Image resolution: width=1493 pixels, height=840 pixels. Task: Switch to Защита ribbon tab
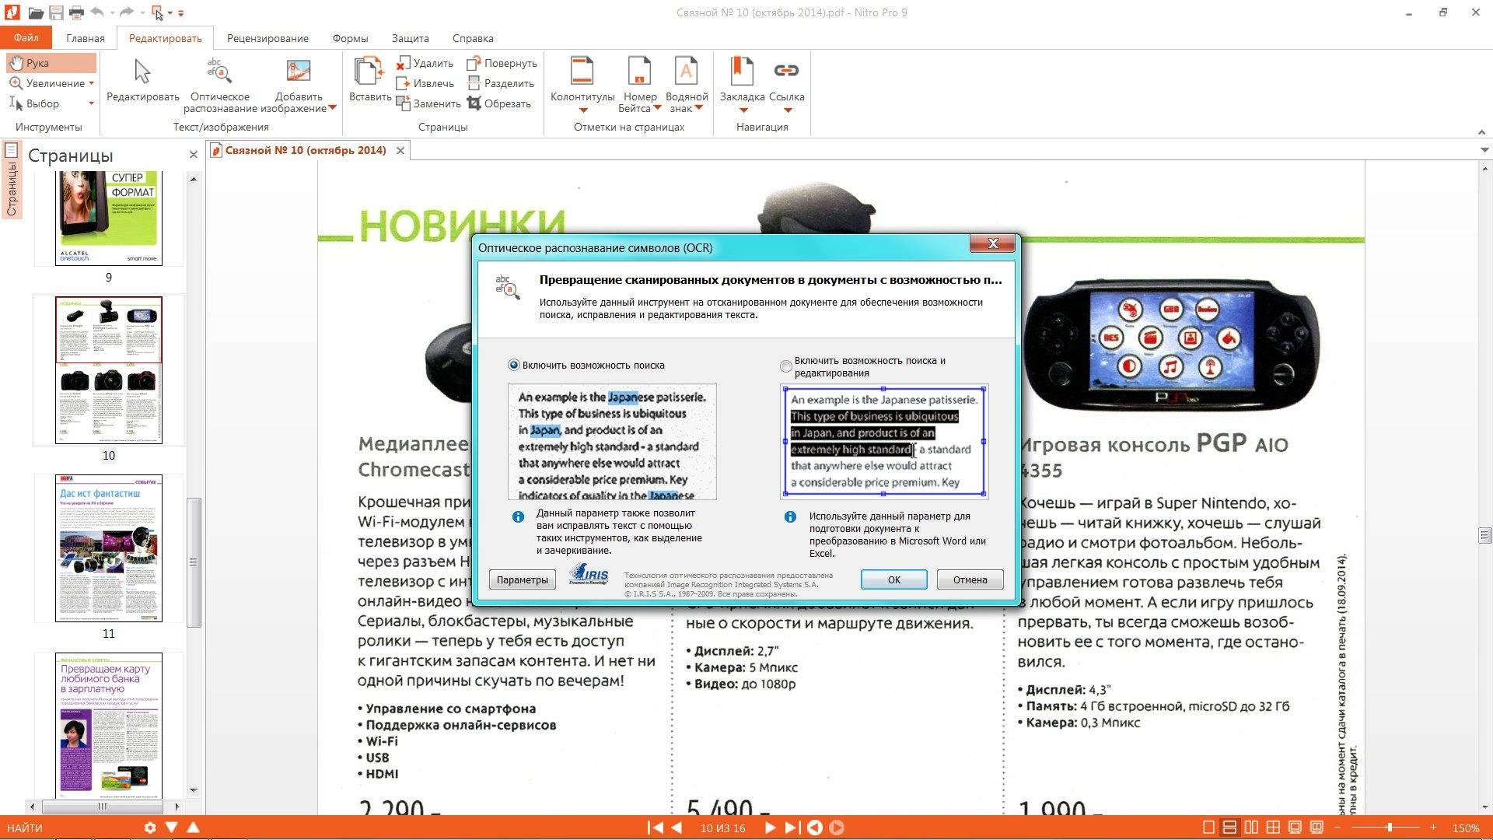click(410, 38)
